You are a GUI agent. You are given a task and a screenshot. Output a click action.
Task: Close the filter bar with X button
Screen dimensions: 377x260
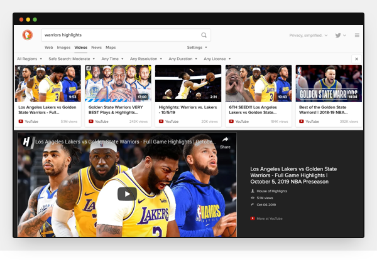pos(356,59)
